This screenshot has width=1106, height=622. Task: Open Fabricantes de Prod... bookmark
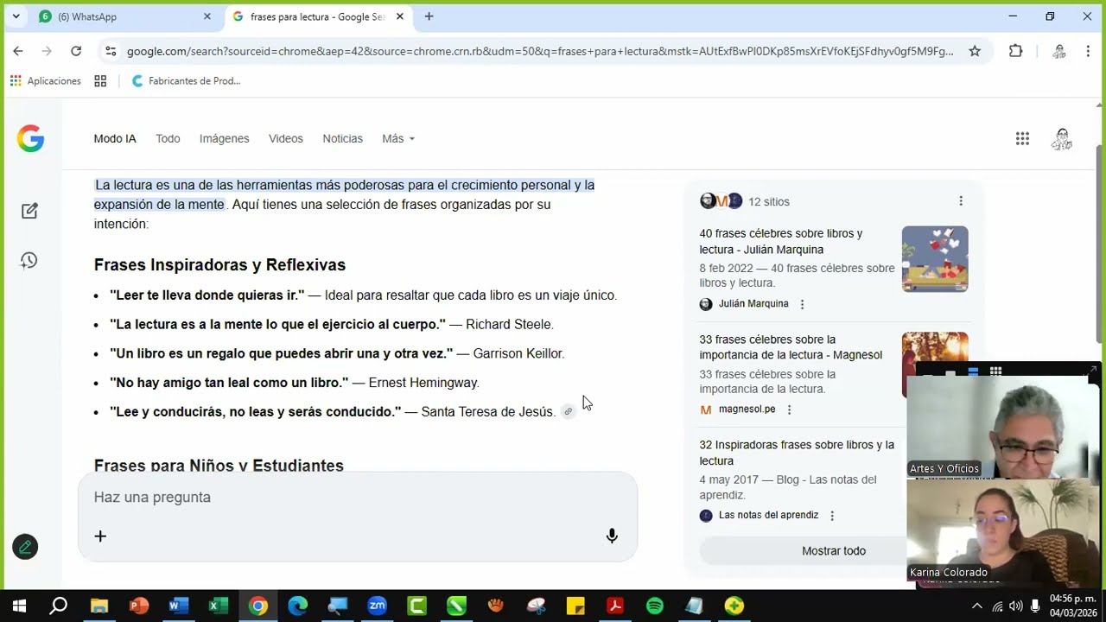click(186, 80)
